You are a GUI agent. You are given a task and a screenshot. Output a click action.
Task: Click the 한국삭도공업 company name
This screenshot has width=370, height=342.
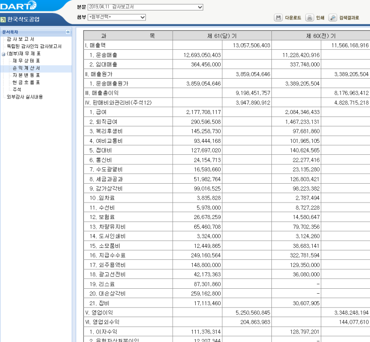(x=23, y=19)
